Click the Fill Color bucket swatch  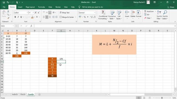click(32, 17)
